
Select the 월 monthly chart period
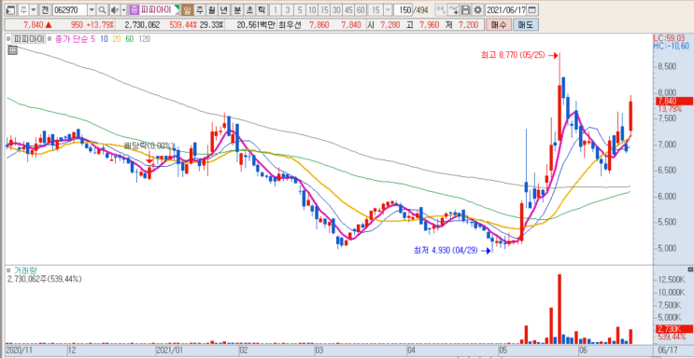point(212,9)
